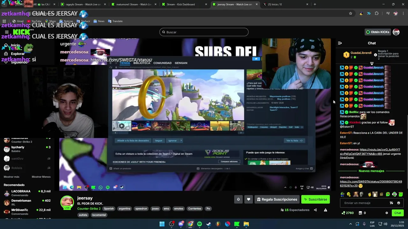Click the Spanish tag
The image size is (408, 229).
pyautogui.click(x=109, y=209)
